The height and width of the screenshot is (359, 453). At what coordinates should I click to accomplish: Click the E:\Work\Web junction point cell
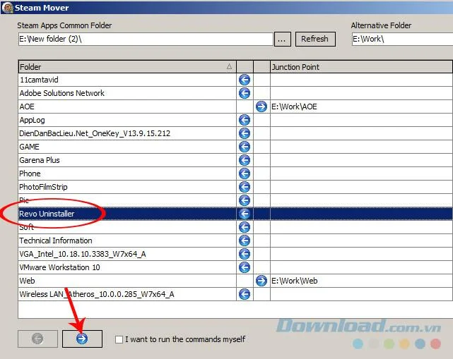click(361, 281)
